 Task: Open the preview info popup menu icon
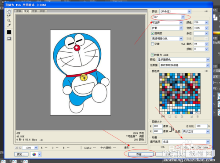41,140
